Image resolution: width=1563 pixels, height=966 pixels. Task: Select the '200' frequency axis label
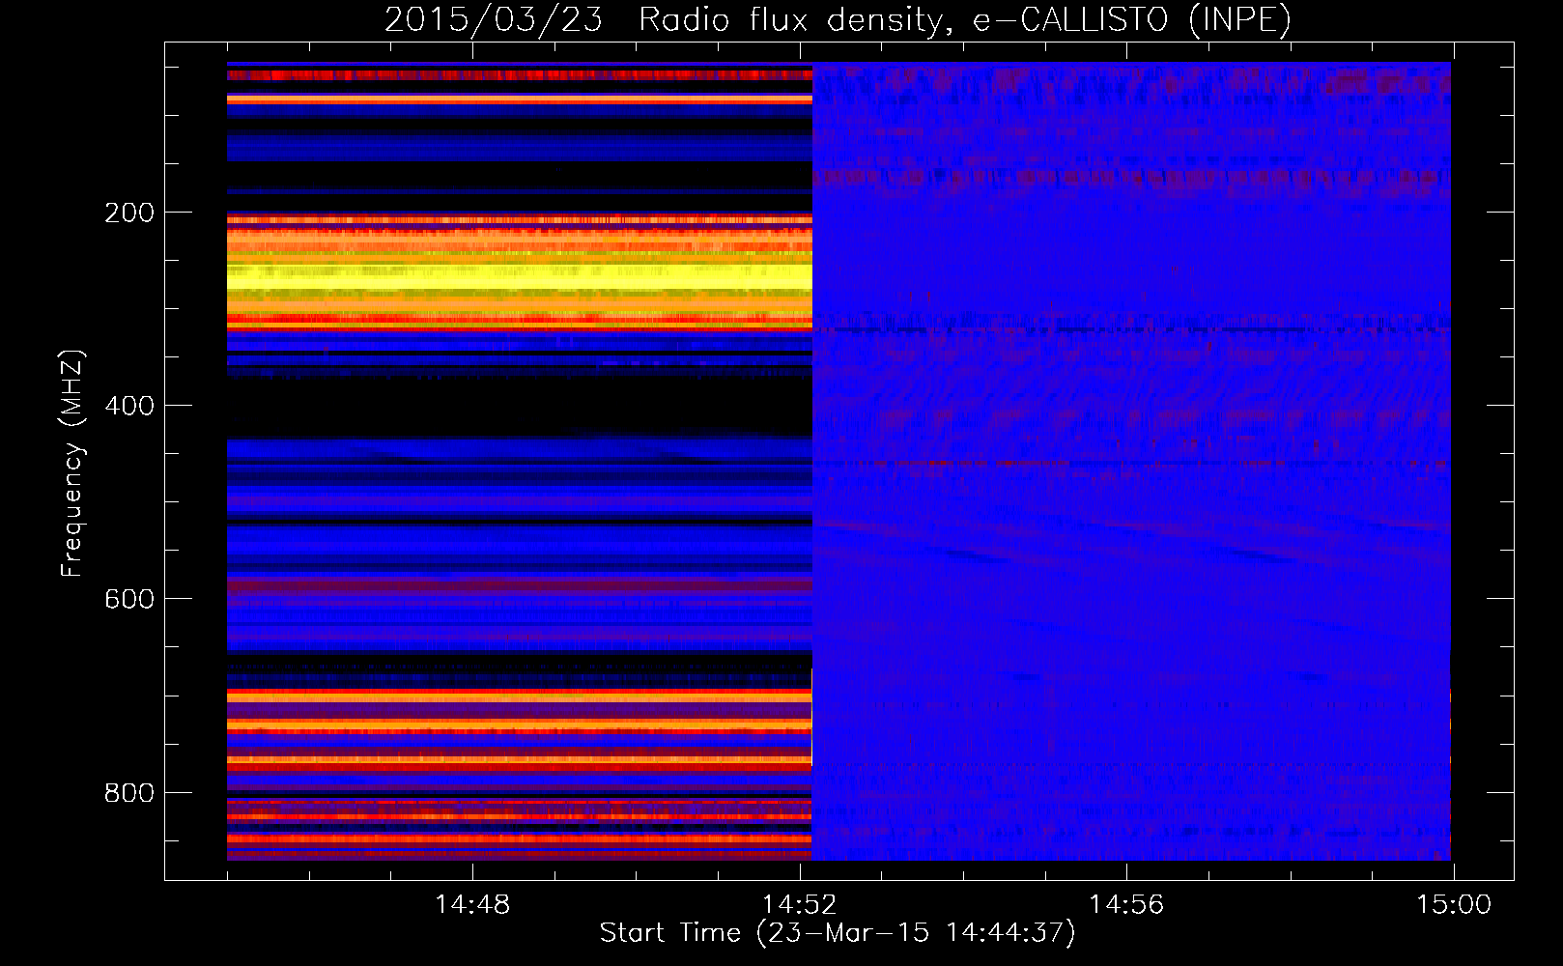tap(129, 213)
